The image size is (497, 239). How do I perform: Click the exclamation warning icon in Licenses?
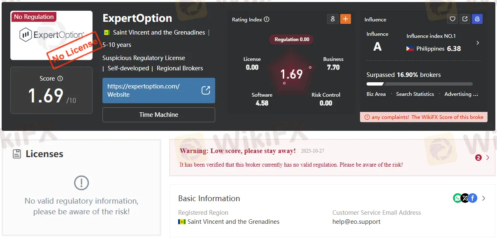[81, 183]
